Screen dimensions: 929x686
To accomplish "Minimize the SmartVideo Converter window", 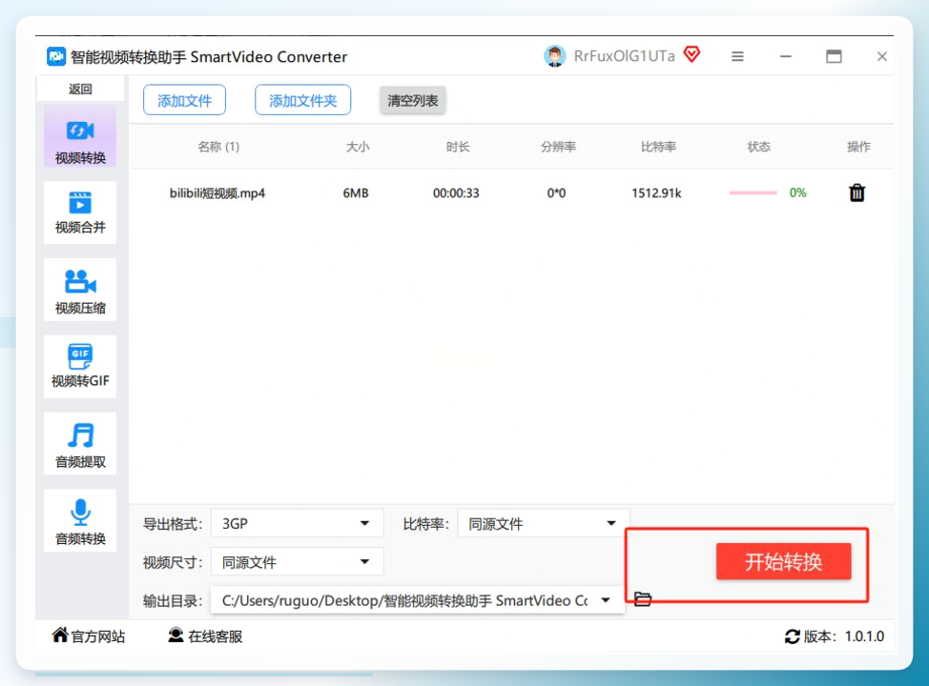I will pos(786,57).
